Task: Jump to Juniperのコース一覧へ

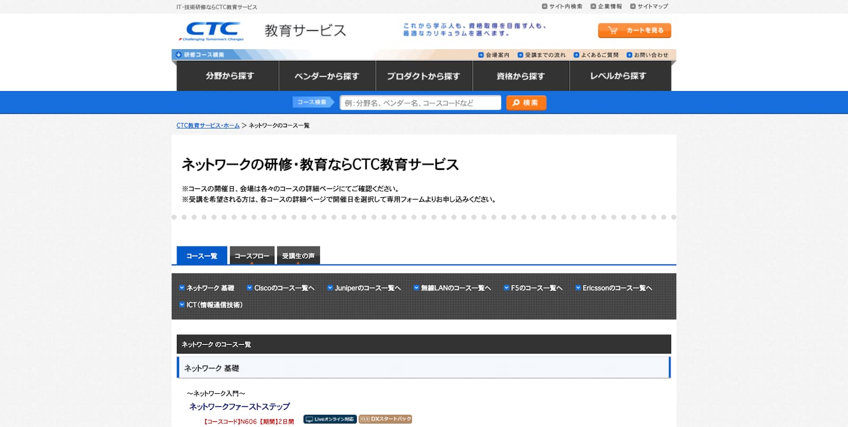Action: tap(367, 288)
